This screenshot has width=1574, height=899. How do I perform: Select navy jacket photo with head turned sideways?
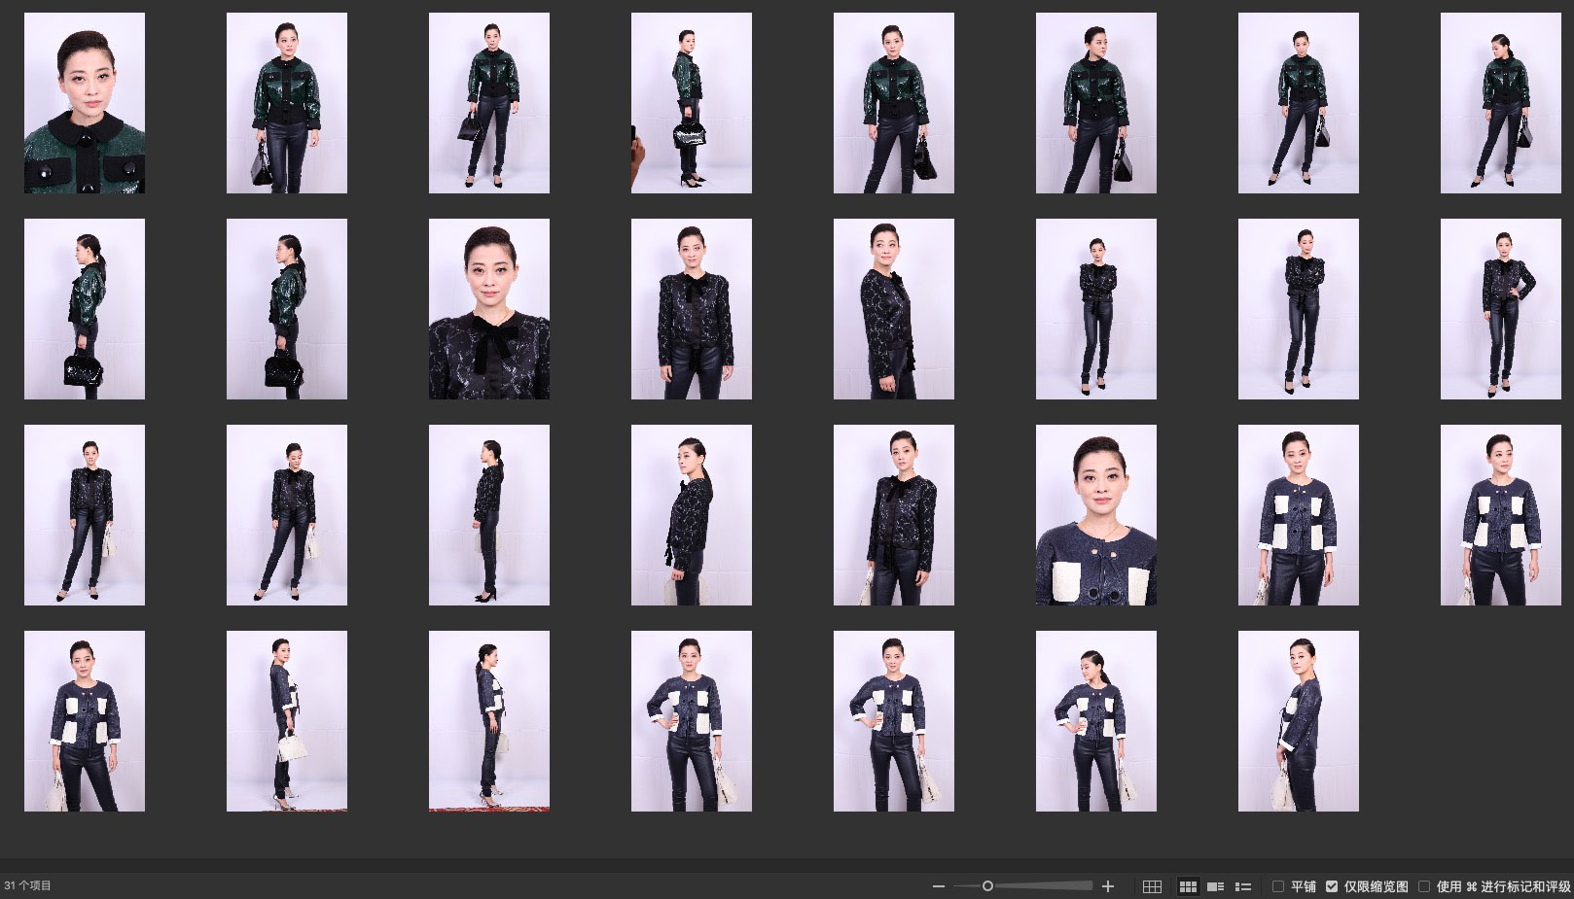[x=1096, y=721]
